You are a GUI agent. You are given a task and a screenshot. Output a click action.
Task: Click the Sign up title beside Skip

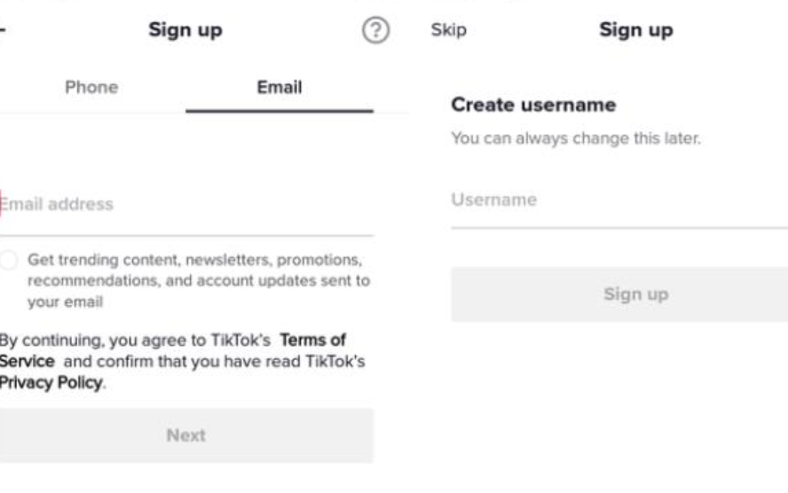[635, 30]
